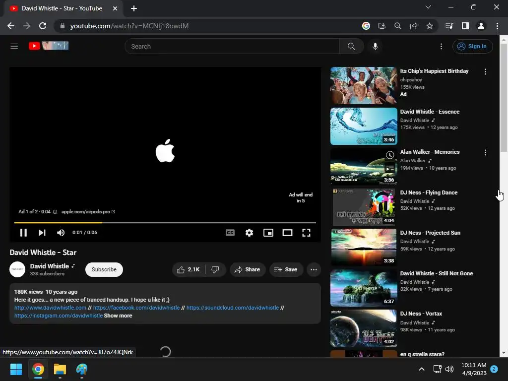Click the YouTube search input field

[x=232, y=46]
